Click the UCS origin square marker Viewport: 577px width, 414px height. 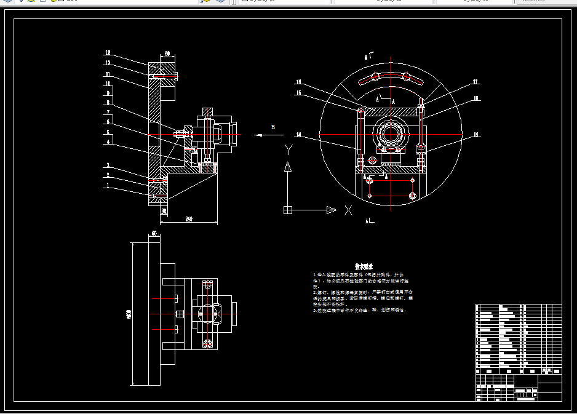pos(288,210)
